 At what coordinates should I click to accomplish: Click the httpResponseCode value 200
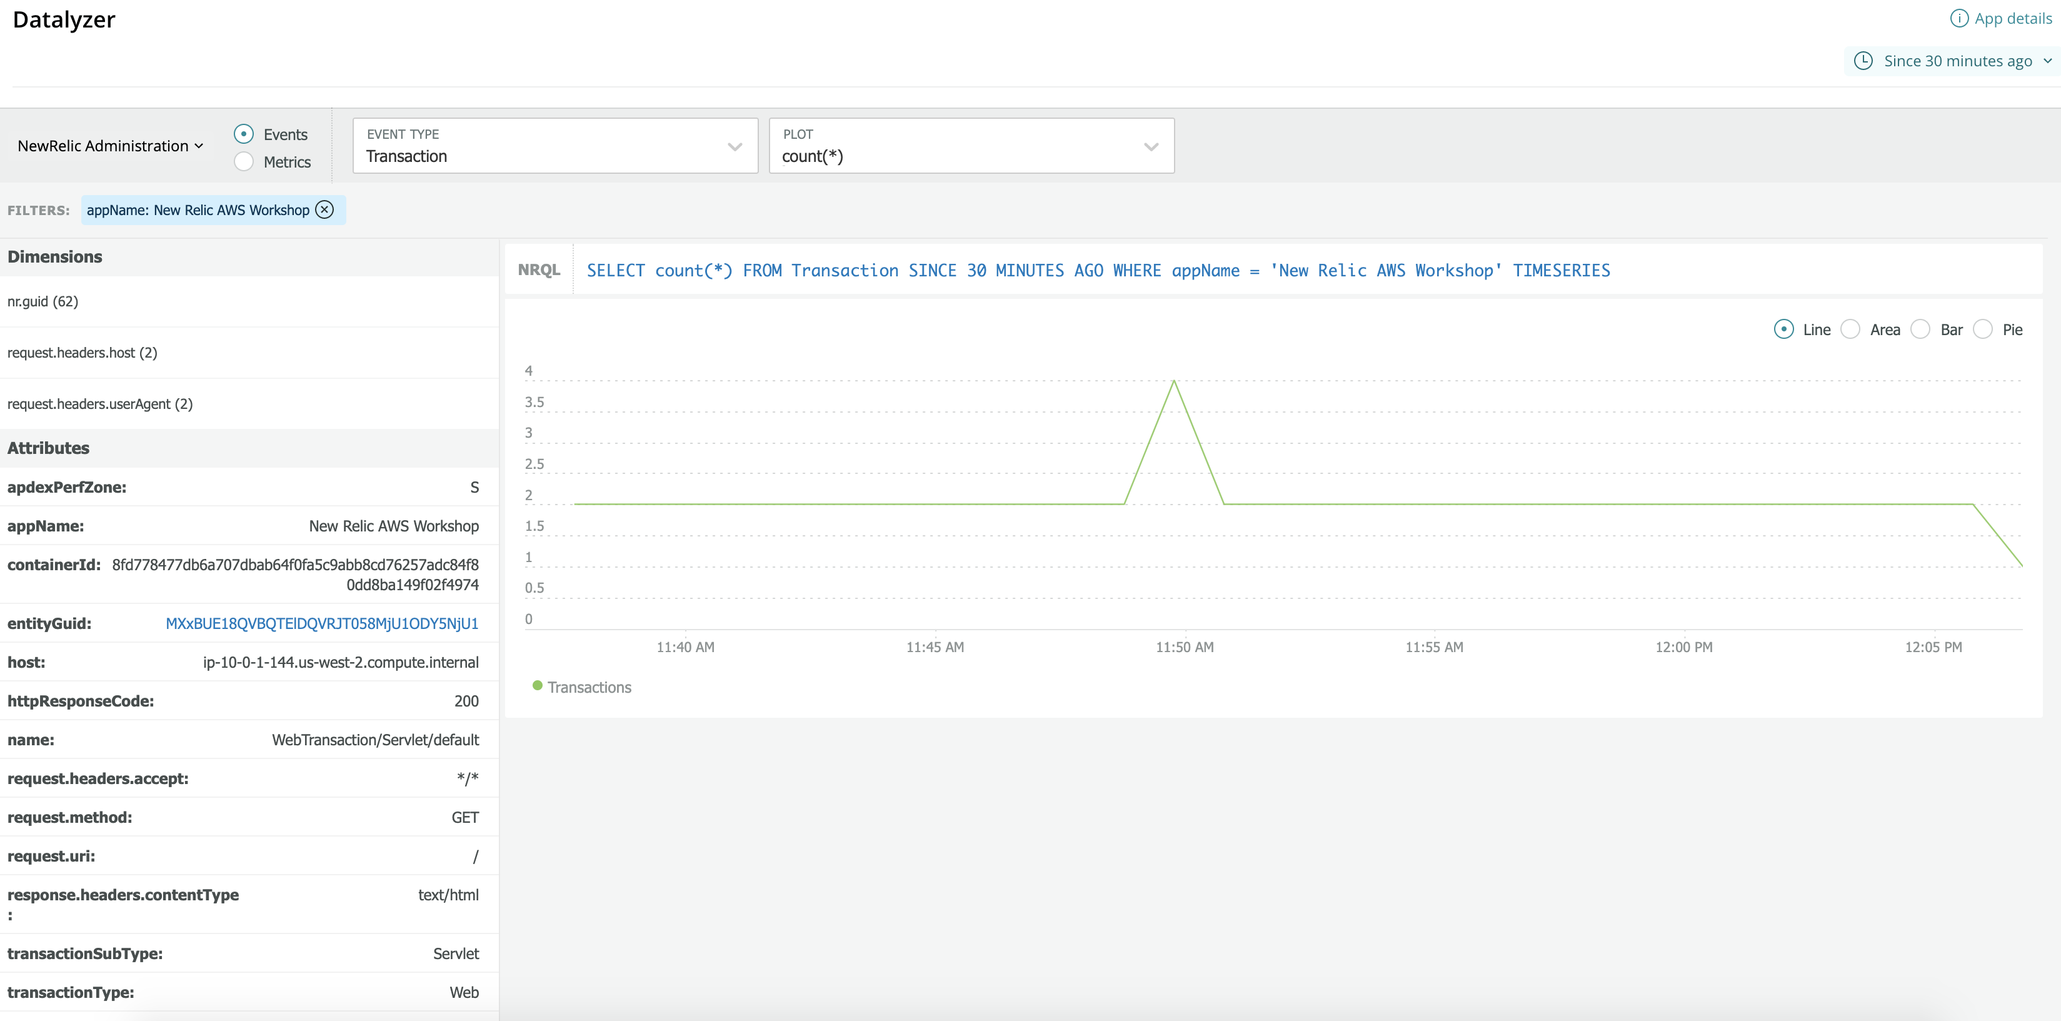tap(466, 701)
